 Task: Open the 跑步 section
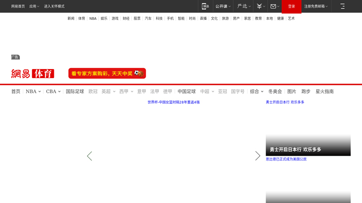point(306,92)
